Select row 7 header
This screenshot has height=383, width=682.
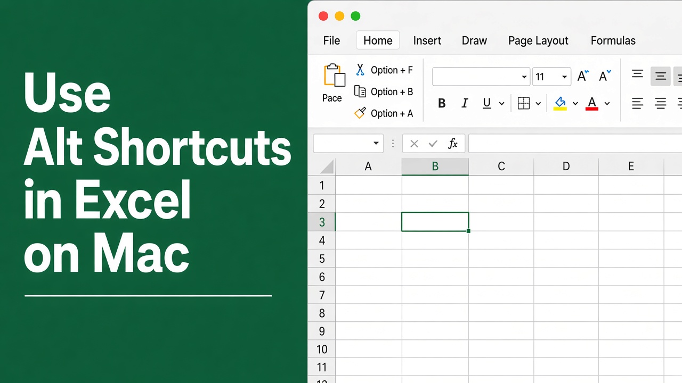(x=322, y=295)
